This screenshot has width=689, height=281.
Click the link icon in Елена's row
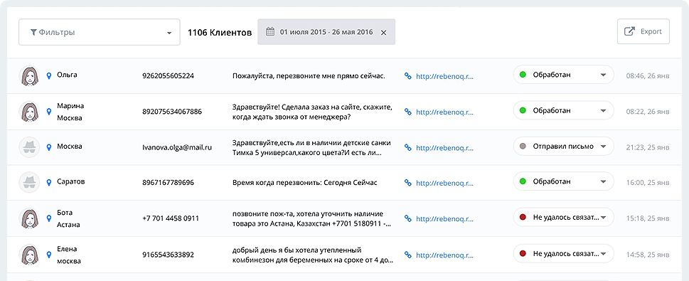coord(407,255)
